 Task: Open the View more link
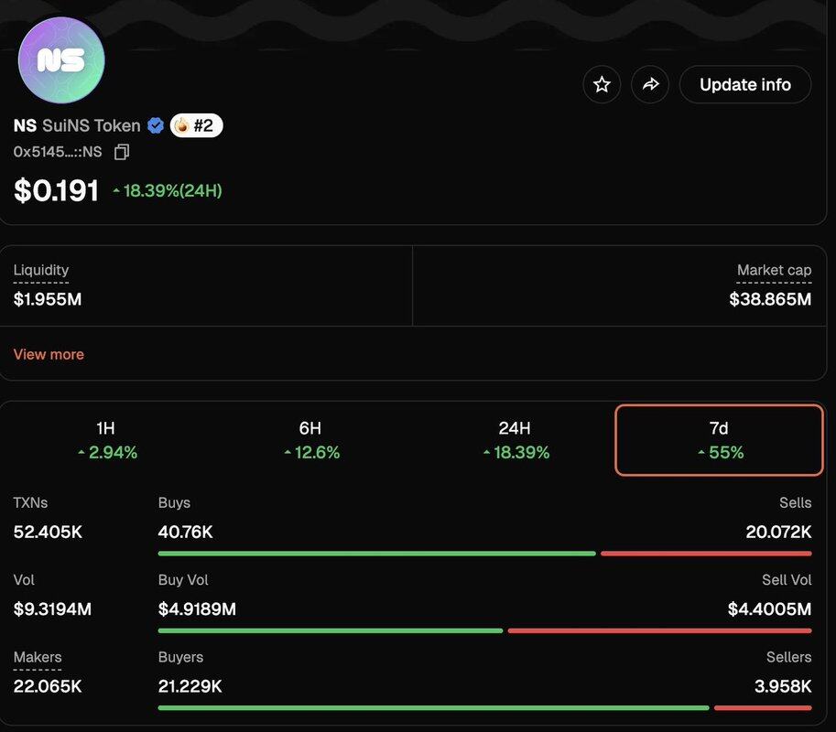coord(49,354)
